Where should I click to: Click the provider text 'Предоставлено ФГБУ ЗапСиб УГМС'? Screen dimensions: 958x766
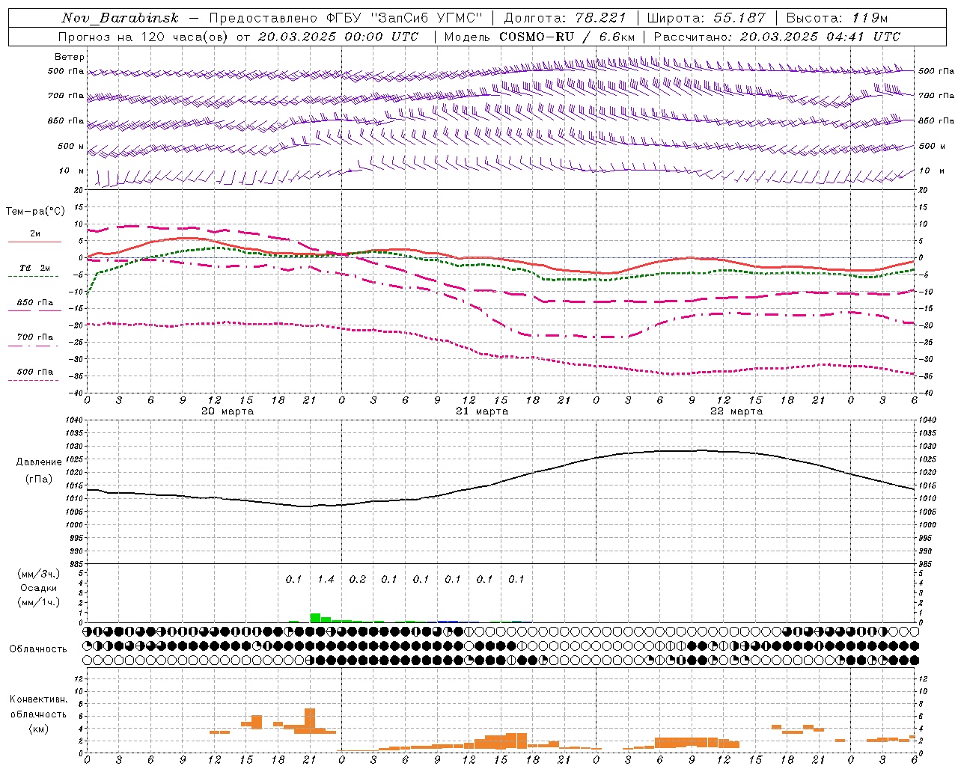point(347,18)
